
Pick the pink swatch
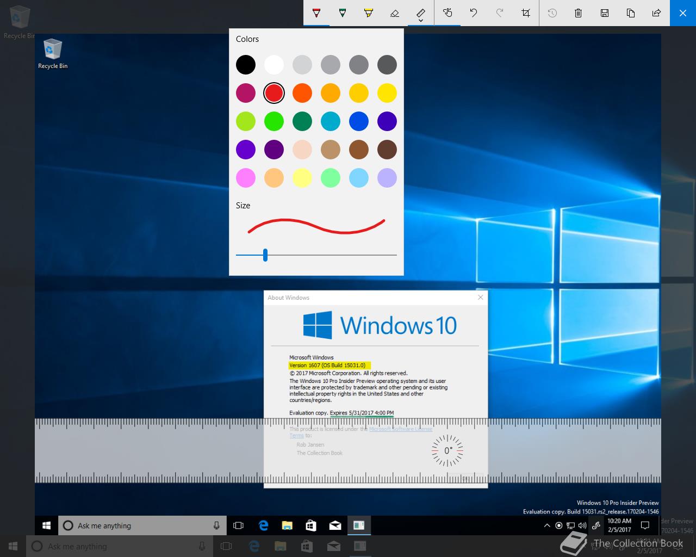point(246,178)
